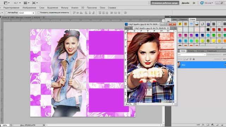Open the collapsed panel icon beside Styles panel
This screenshot has height=127, width=226.
(x=168, y=21)
